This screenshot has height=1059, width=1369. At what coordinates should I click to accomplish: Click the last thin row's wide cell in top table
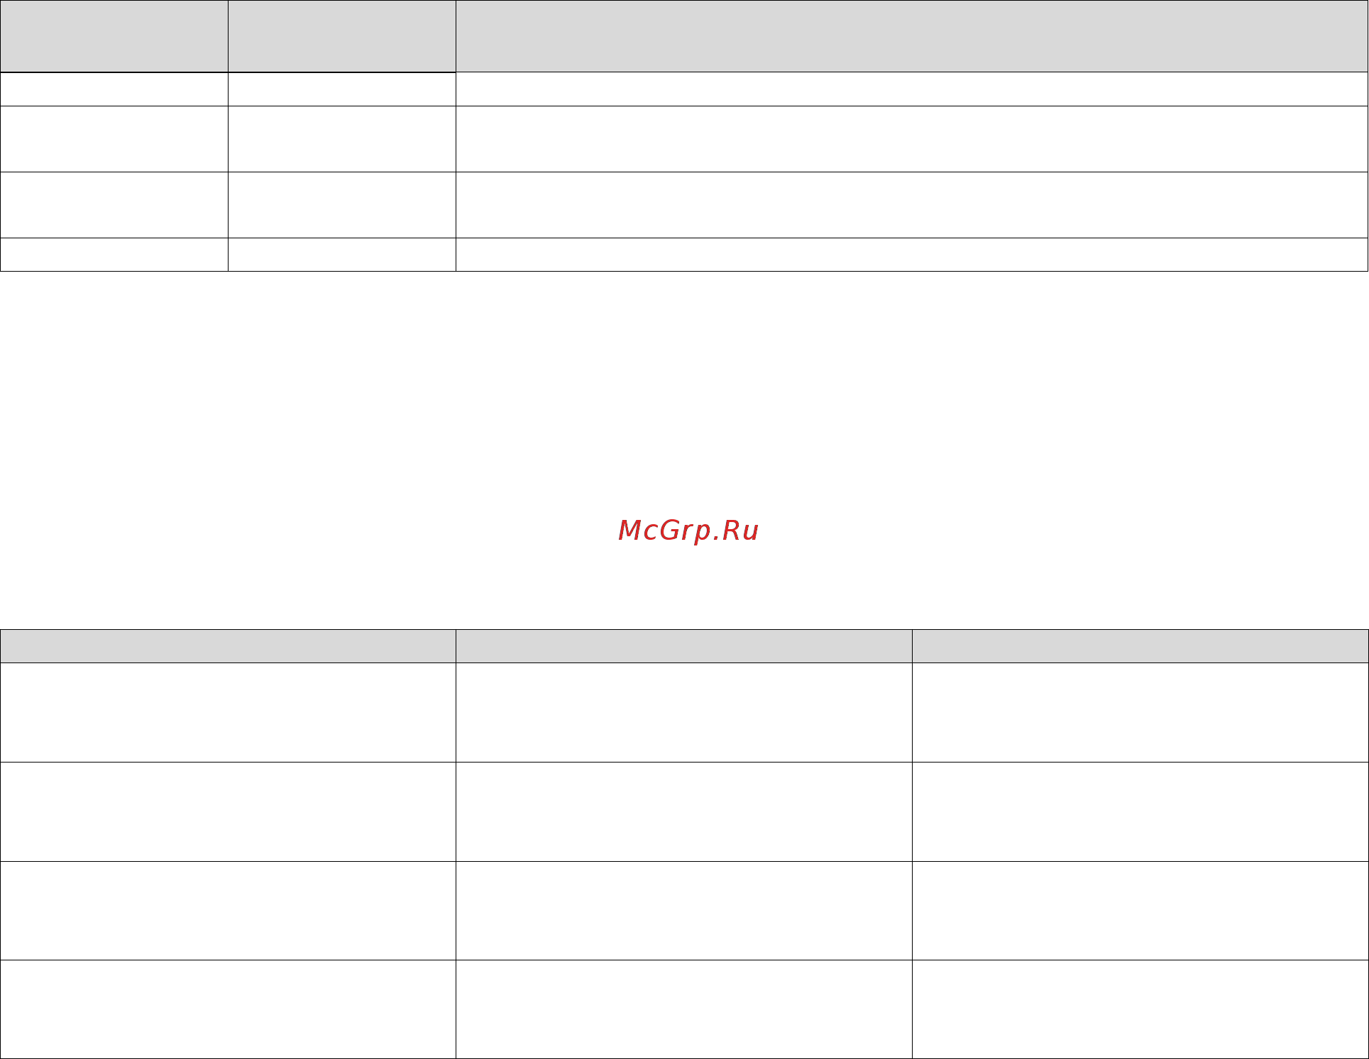(911, 255)
